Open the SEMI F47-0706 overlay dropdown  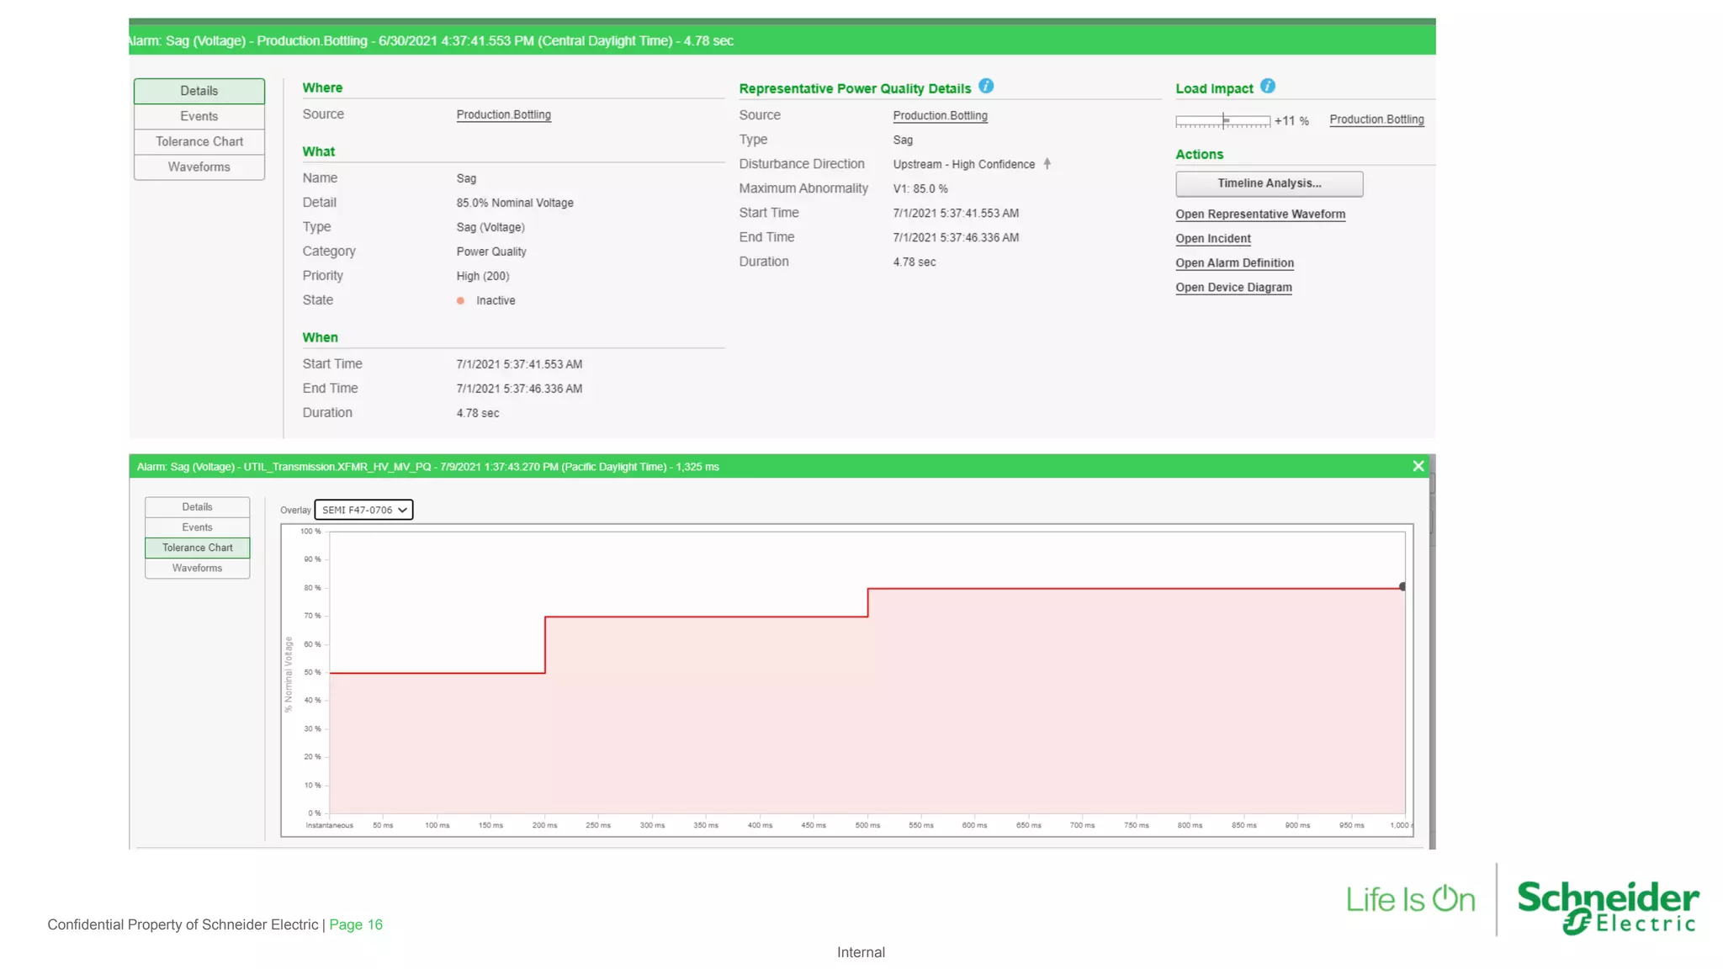click(364, 510)
